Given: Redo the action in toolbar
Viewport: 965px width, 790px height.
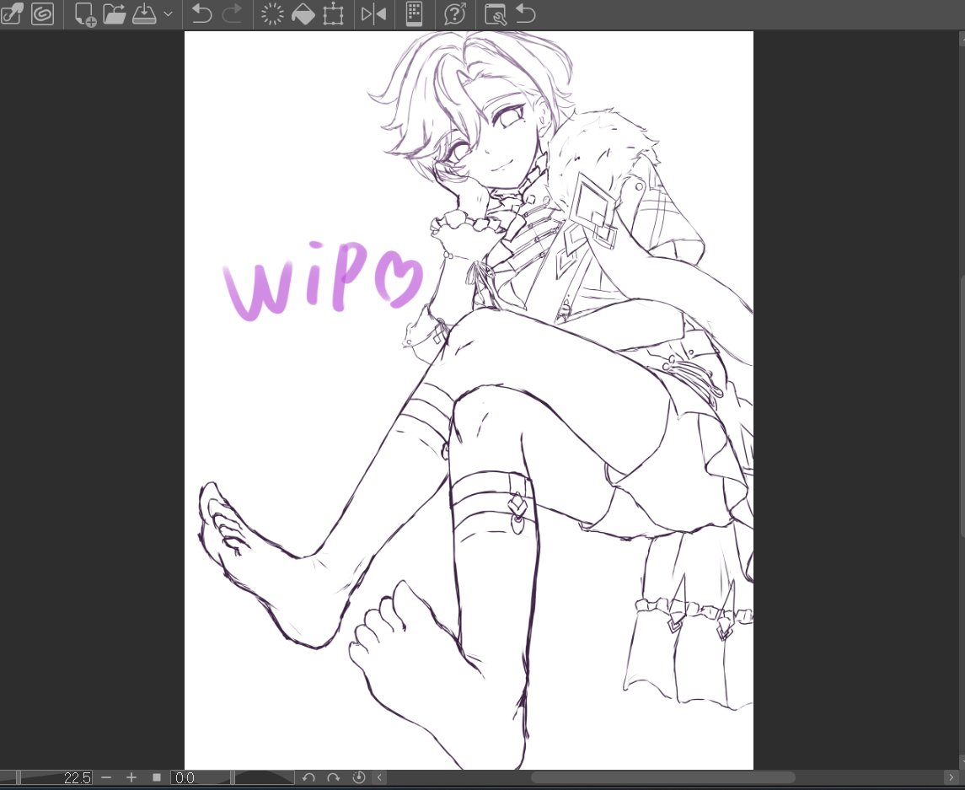Looking at the screenshot, I should [232, 13].
